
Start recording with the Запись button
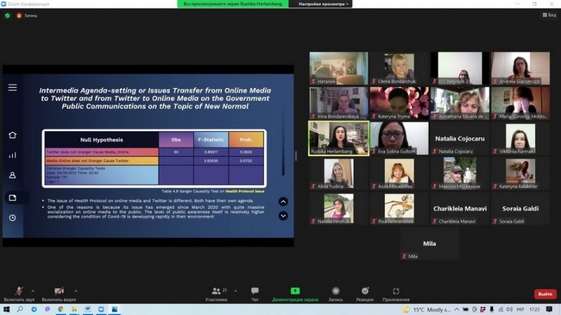click(x=335, y=293)
